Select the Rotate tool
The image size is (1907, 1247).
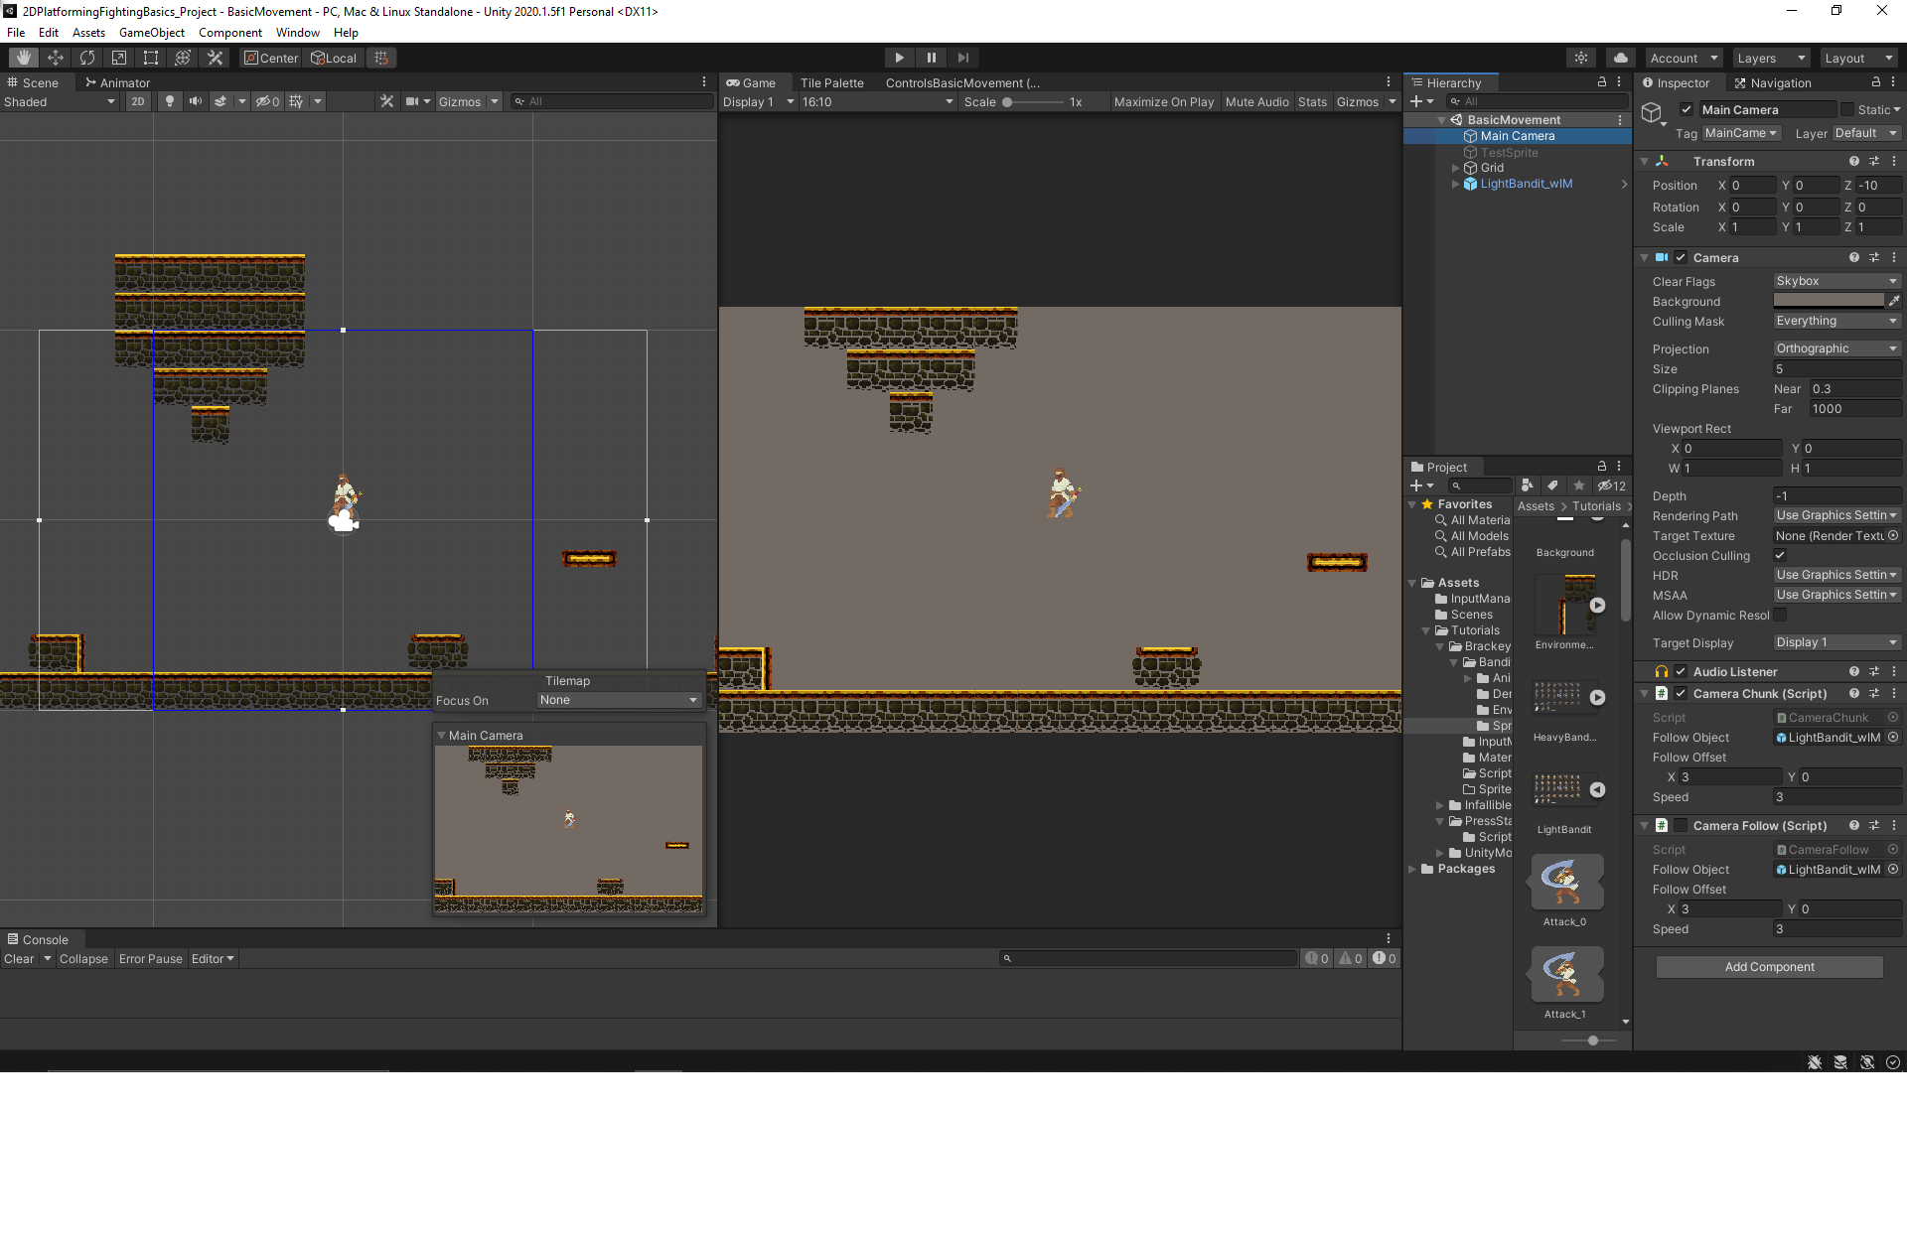(87, 58)
